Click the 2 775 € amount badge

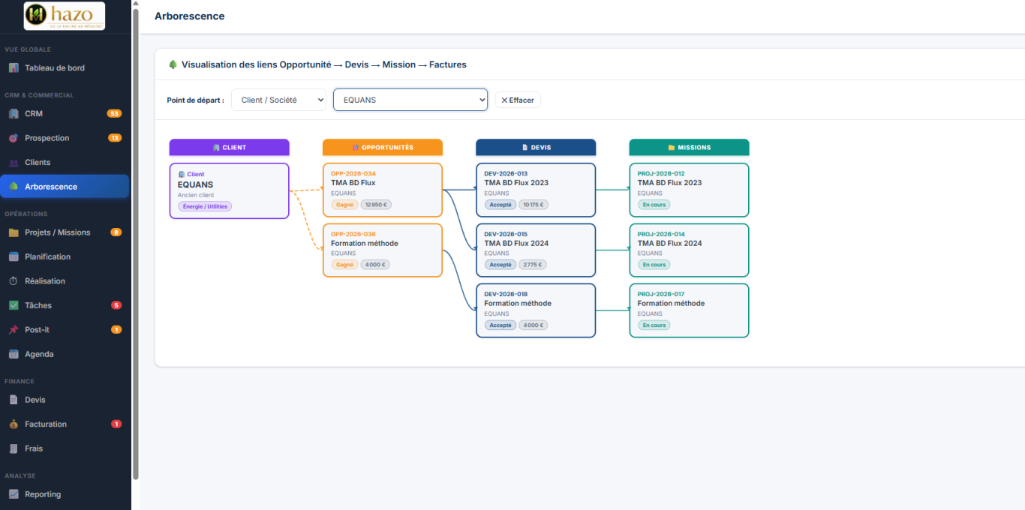[533, 265]
